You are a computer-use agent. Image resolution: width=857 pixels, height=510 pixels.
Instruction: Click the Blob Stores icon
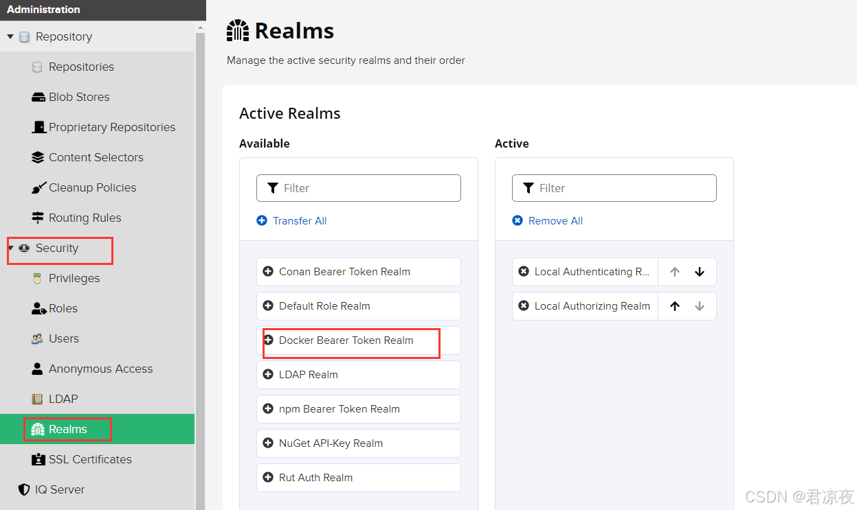click(38, 97)
